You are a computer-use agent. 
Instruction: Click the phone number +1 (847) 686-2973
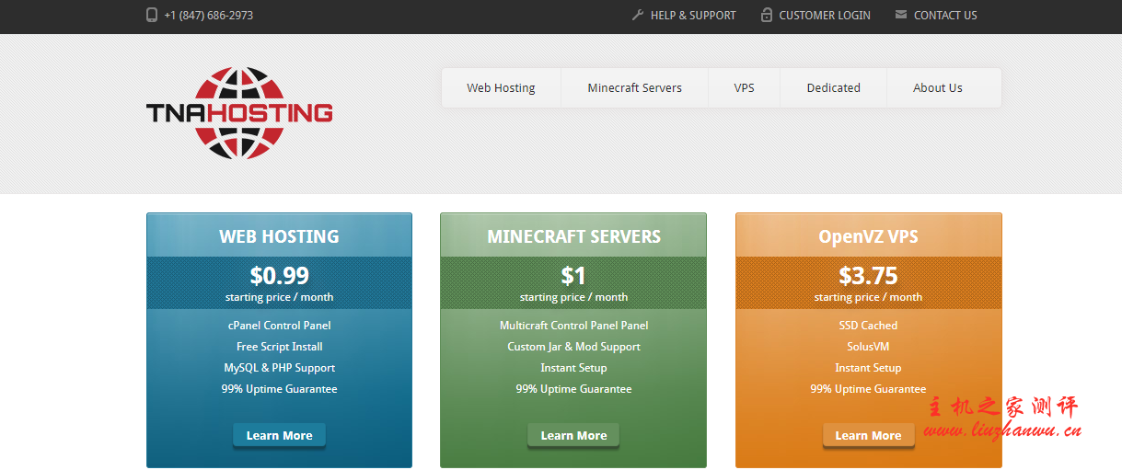[x=208, y=15]
